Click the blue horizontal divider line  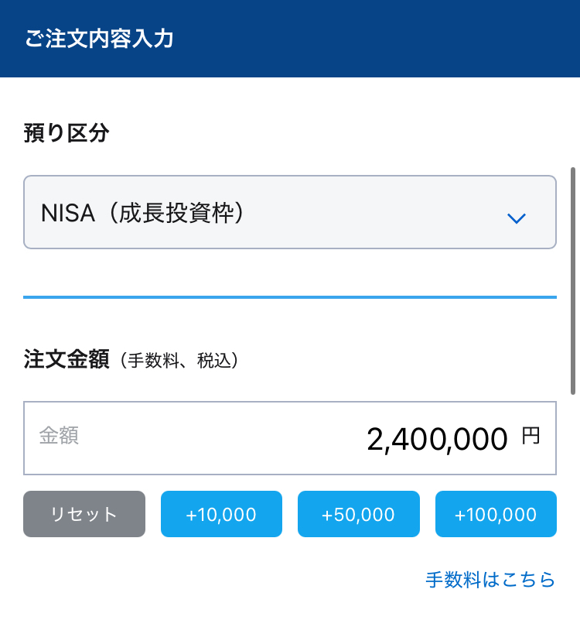(x=289, y=296)
